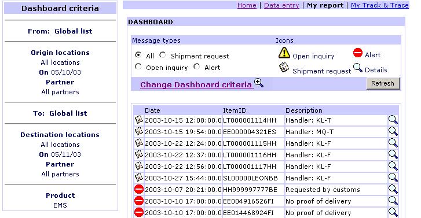This screenshot has width=421, height=218.
Task: Click the Description column header
Action: click(x=303, y=110)
